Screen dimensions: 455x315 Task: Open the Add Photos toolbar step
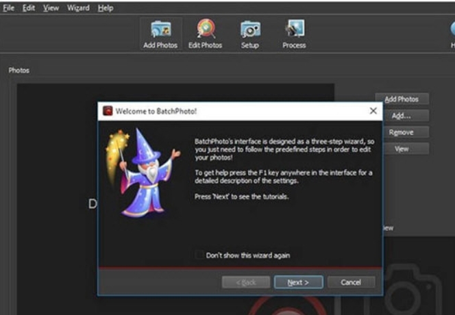(x=160, y=34)
